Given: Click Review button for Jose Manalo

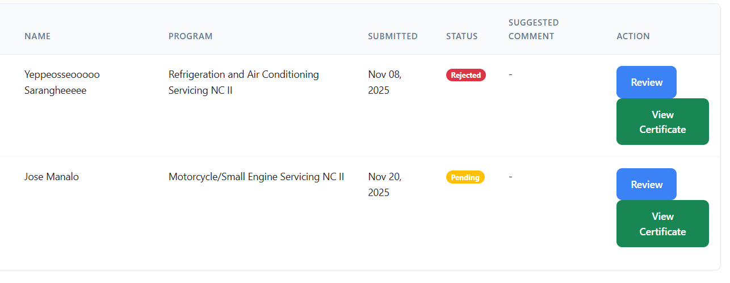Looking at the screenshot, I should tap(646, 185).
